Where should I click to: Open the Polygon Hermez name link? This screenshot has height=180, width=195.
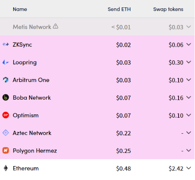(x=35, y=151)
